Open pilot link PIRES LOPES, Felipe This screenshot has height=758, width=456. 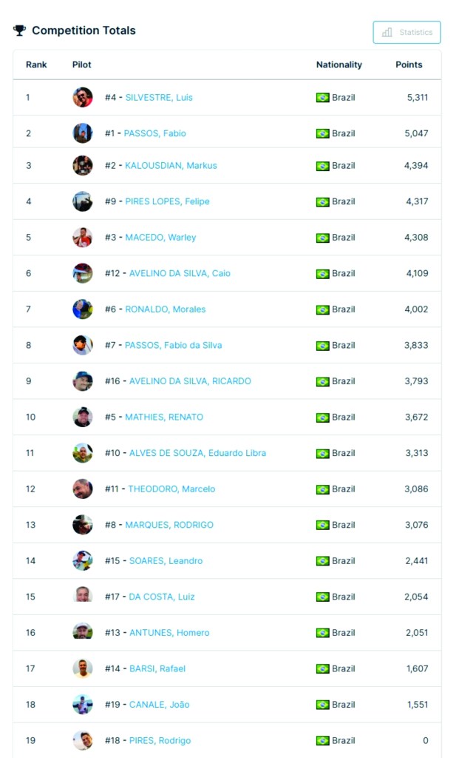point(166,201)
